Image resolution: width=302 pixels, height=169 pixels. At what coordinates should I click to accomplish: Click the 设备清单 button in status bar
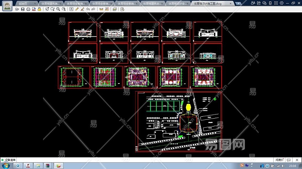(x=11, y=160)
